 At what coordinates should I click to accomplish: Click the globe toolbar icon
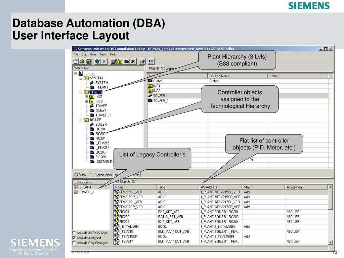(97, 61)
